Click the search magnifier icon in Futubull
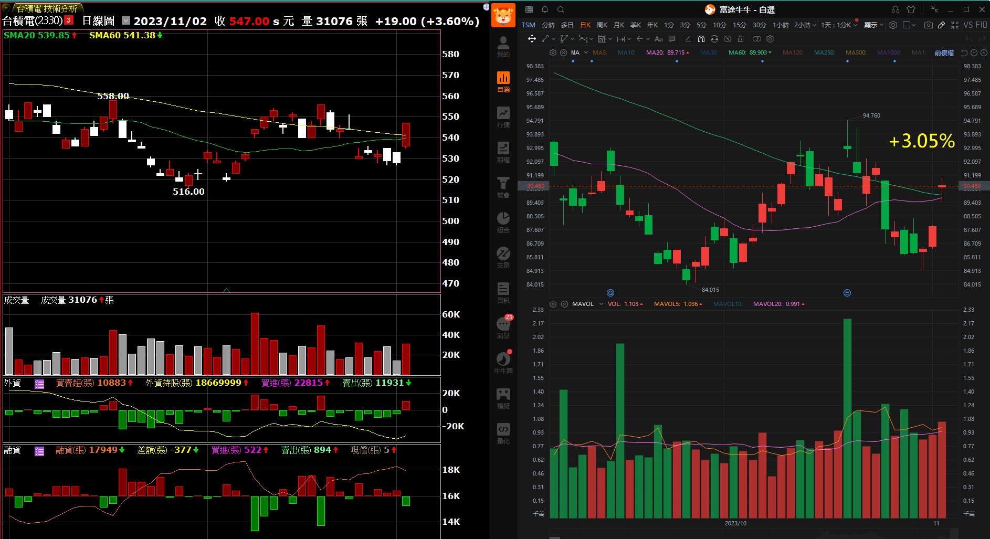This screenshot has width=990, height=539. tap(561, 9)
